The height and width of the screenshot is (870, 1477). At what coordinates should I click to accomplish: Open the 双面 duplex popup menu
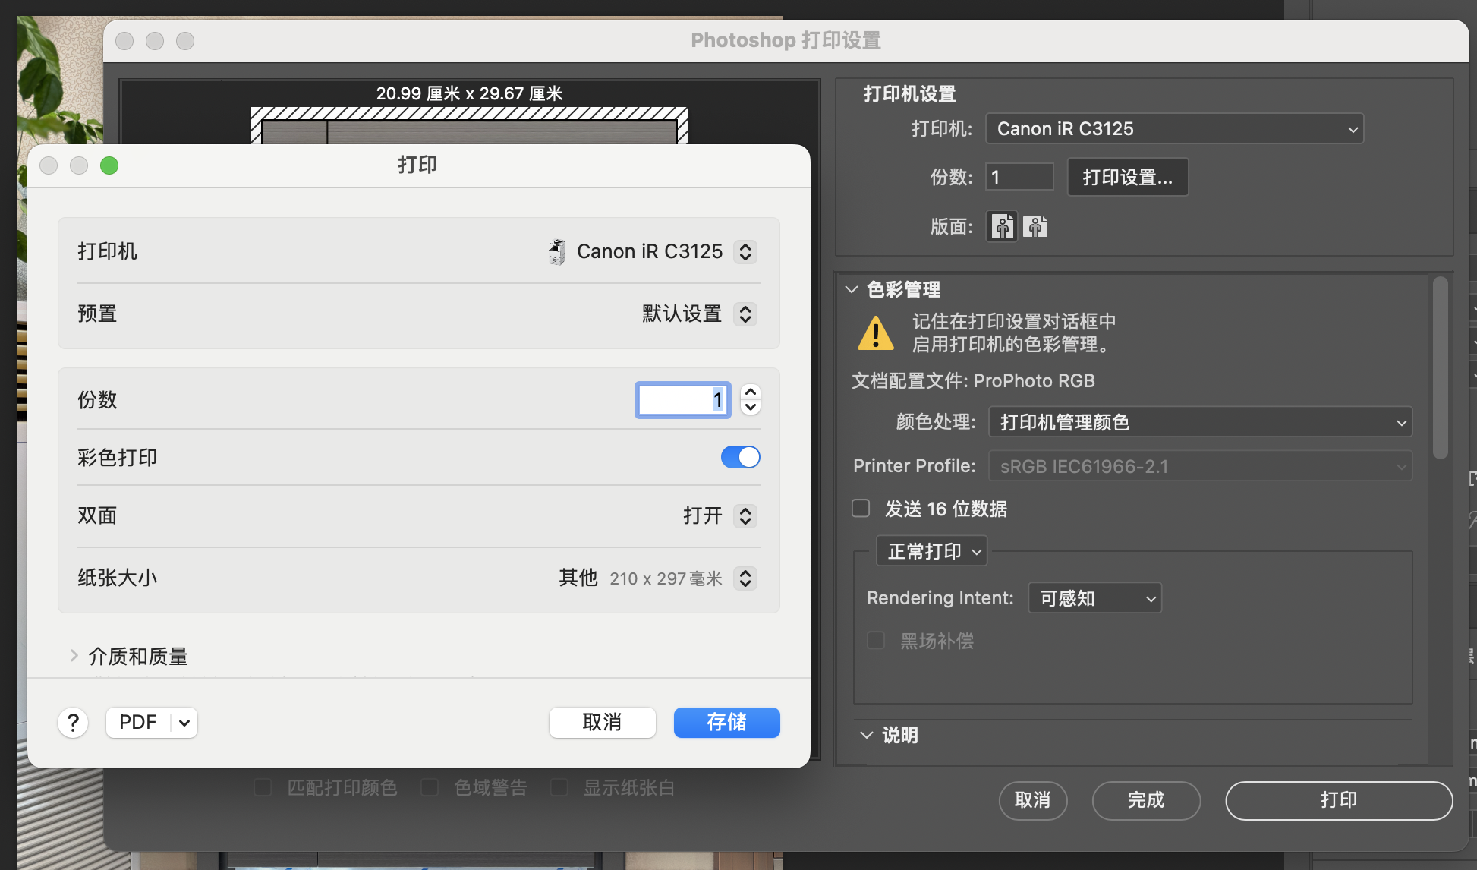tap(745, 516)
